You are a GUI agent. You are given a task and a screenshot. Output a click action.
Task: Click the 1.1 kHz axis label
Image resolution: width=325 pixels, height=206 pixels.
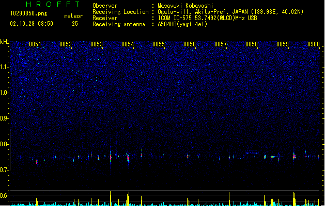point(5,67)
